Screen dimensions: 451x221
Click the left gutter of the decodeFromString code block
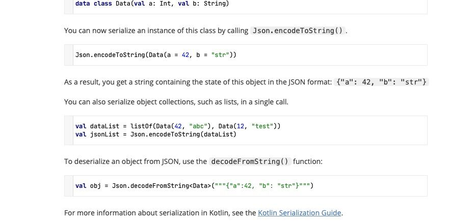69,186
